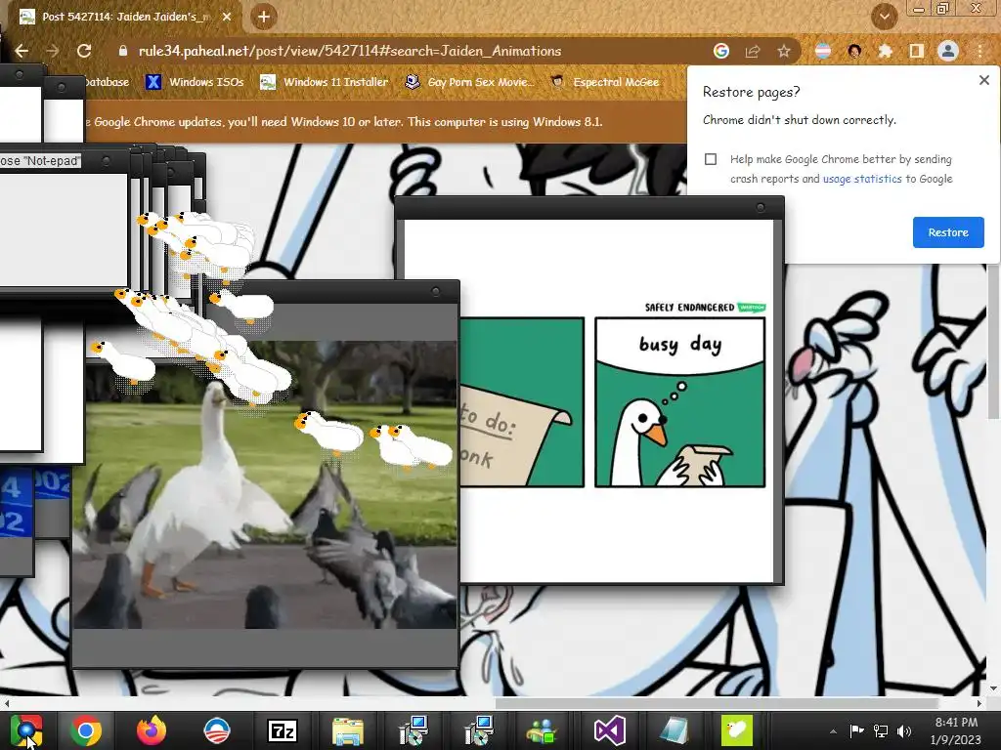The height and width of the screenshot is (750, 1001).
Task: Click the Windows Start button
Action: (x=26, y=730)
